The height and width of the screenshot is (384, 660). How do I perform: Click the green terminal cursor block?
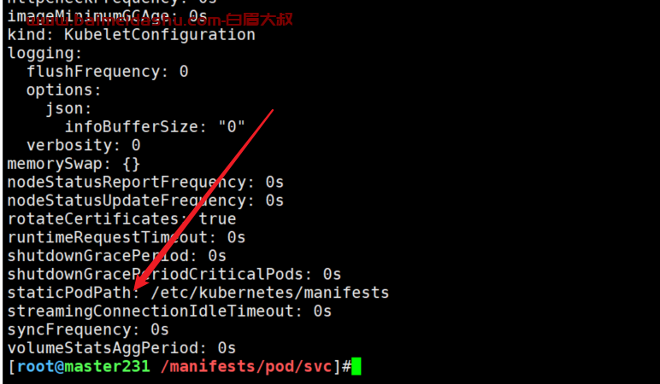(x=357, y=366)
